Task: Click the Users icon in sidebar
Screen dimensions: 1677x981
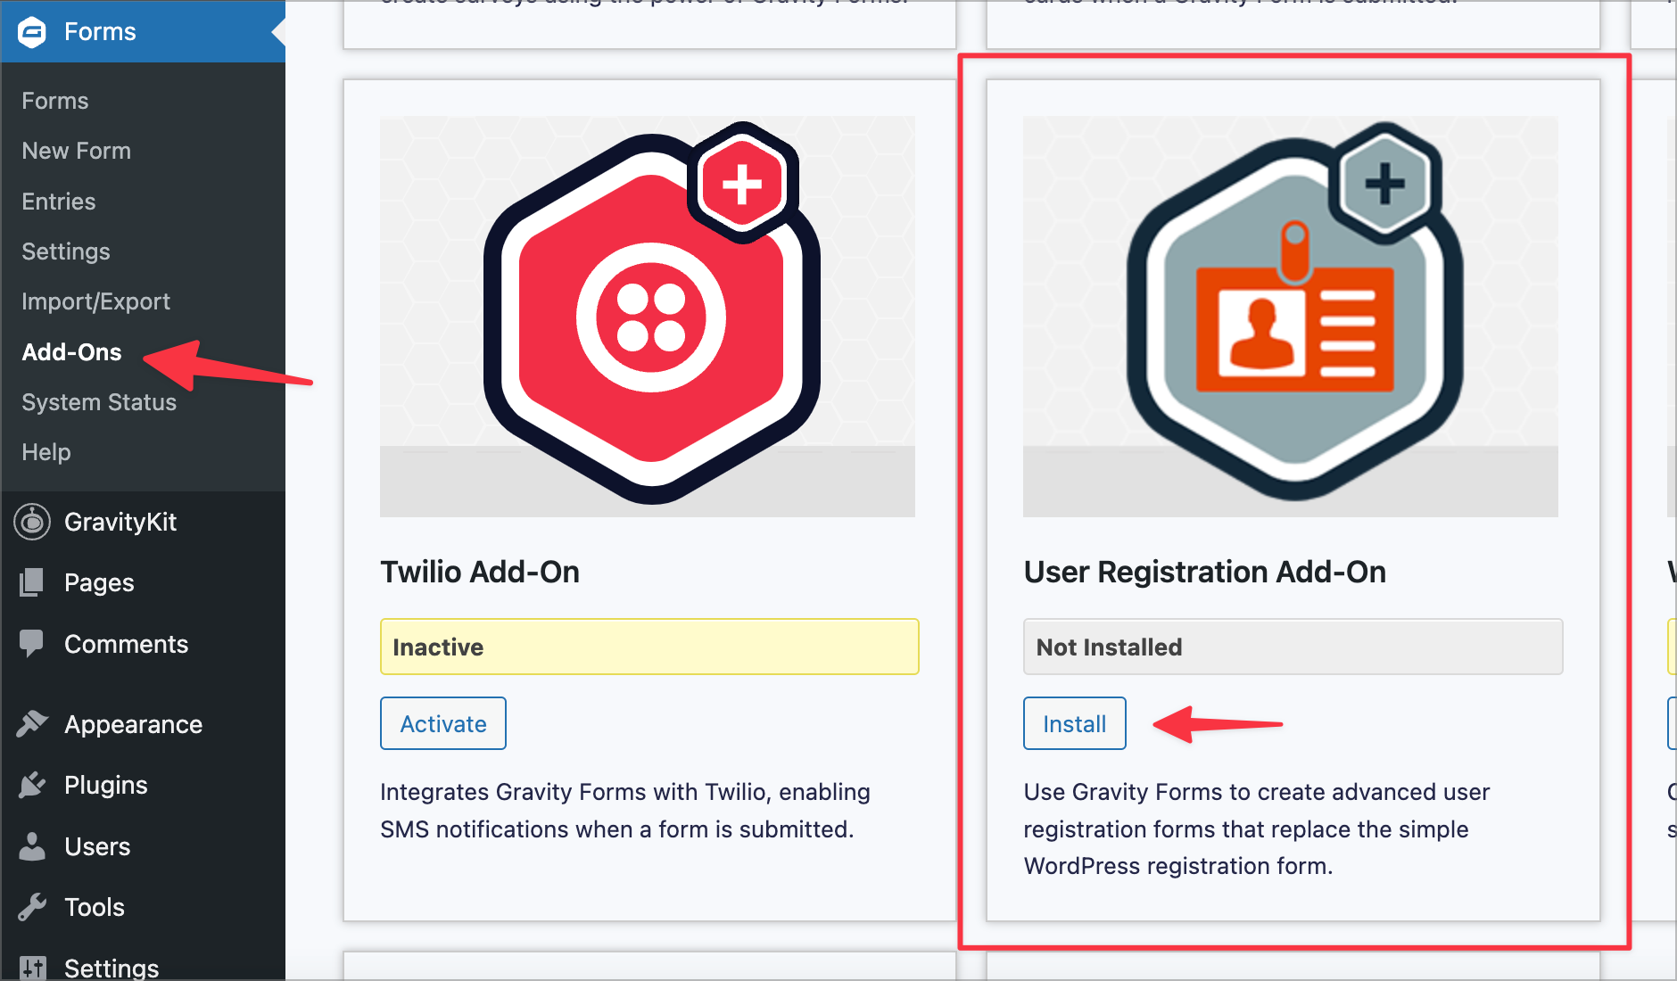Action: 31,846
